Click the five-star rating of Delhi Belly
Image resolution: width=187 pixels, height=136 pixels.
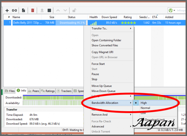pyautogui.click(x=128, y=23)
